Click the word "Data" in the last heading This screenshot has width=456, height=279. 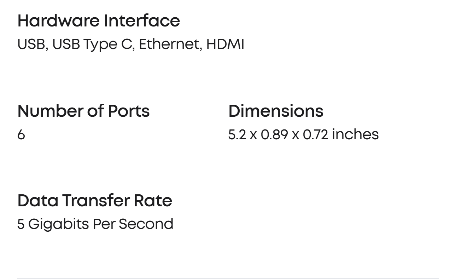tap(37, 201)
